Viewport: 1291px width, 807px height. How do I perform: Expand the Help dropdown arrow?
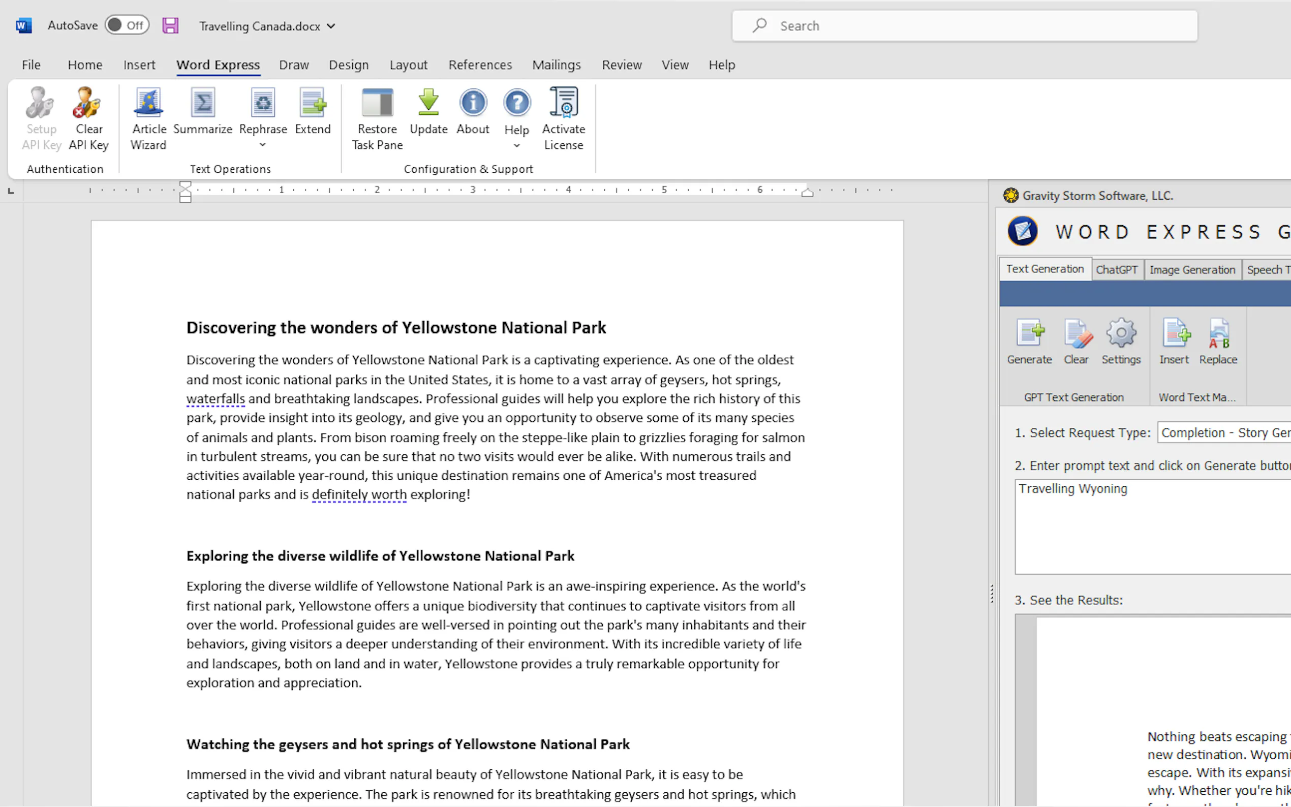coord(516,146)
